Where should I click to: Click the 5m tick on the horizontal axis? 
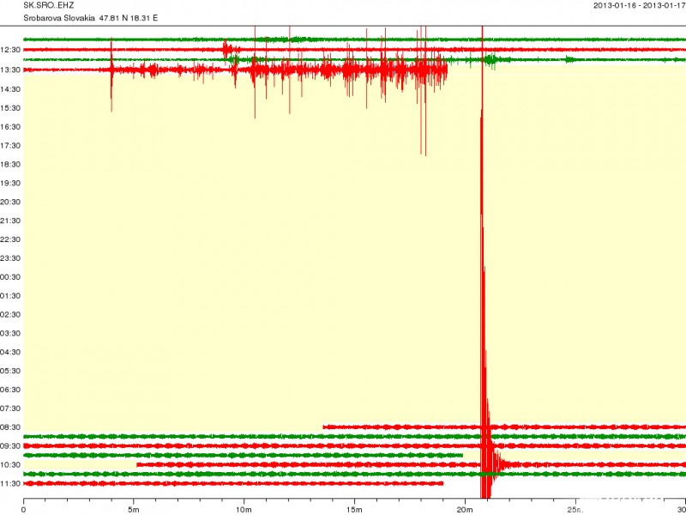pyautogui.click(x=134, y=508)
